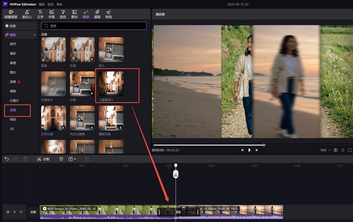Open the 媒體檔案 media tab
353x222 pixels.
(x=11, y=14)
